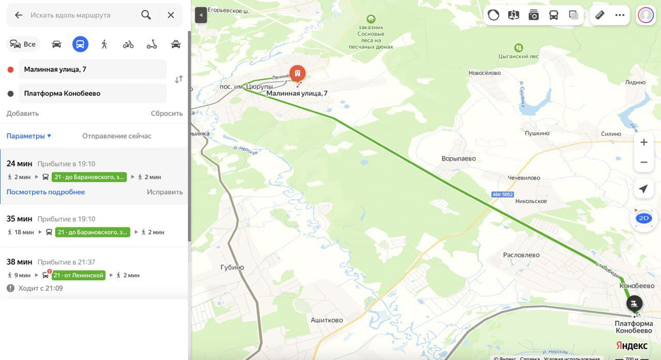
Task: Zoom in using the plus button
Action: (643, 142)
